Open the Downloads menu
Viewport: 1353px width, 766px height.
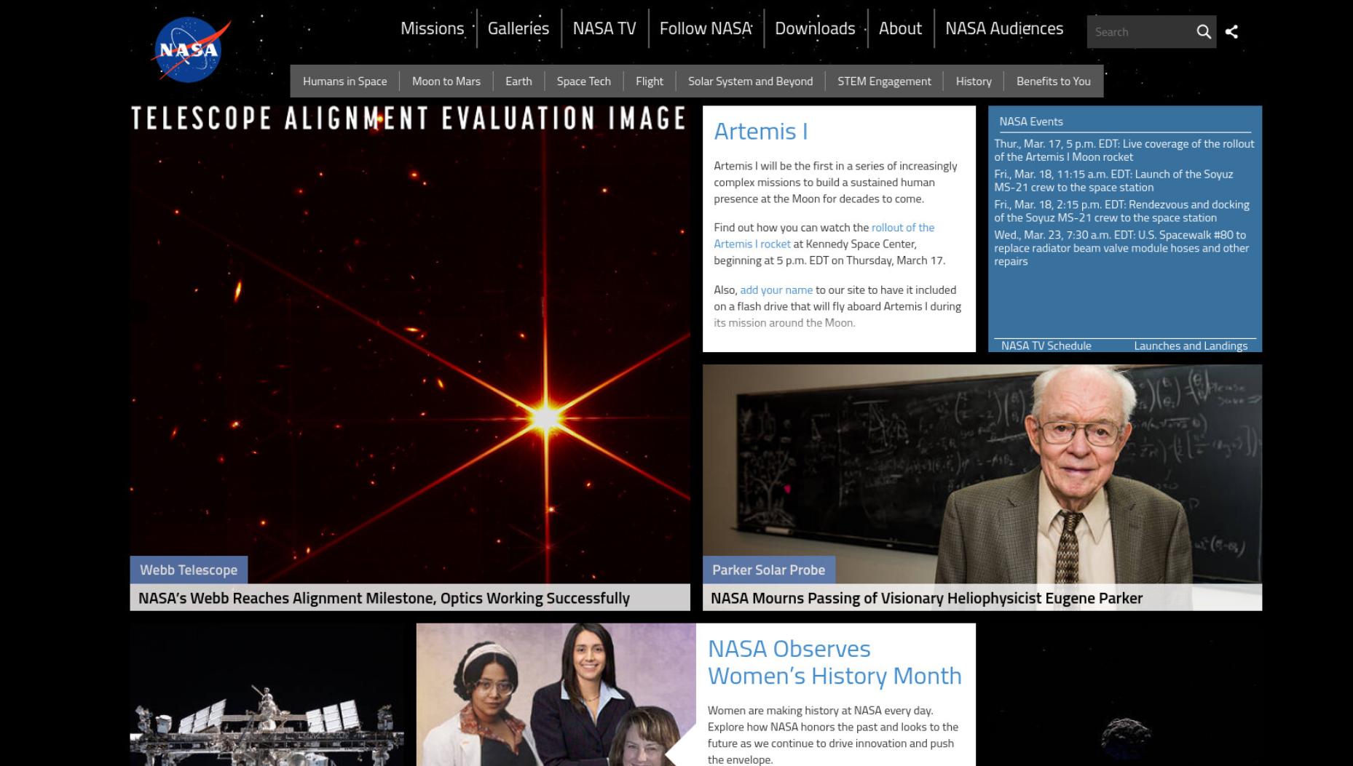point(815,28)
